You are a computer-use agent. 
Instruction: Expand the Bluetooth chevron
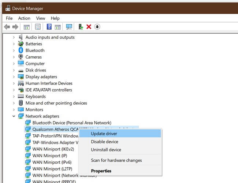pos(14,51)
